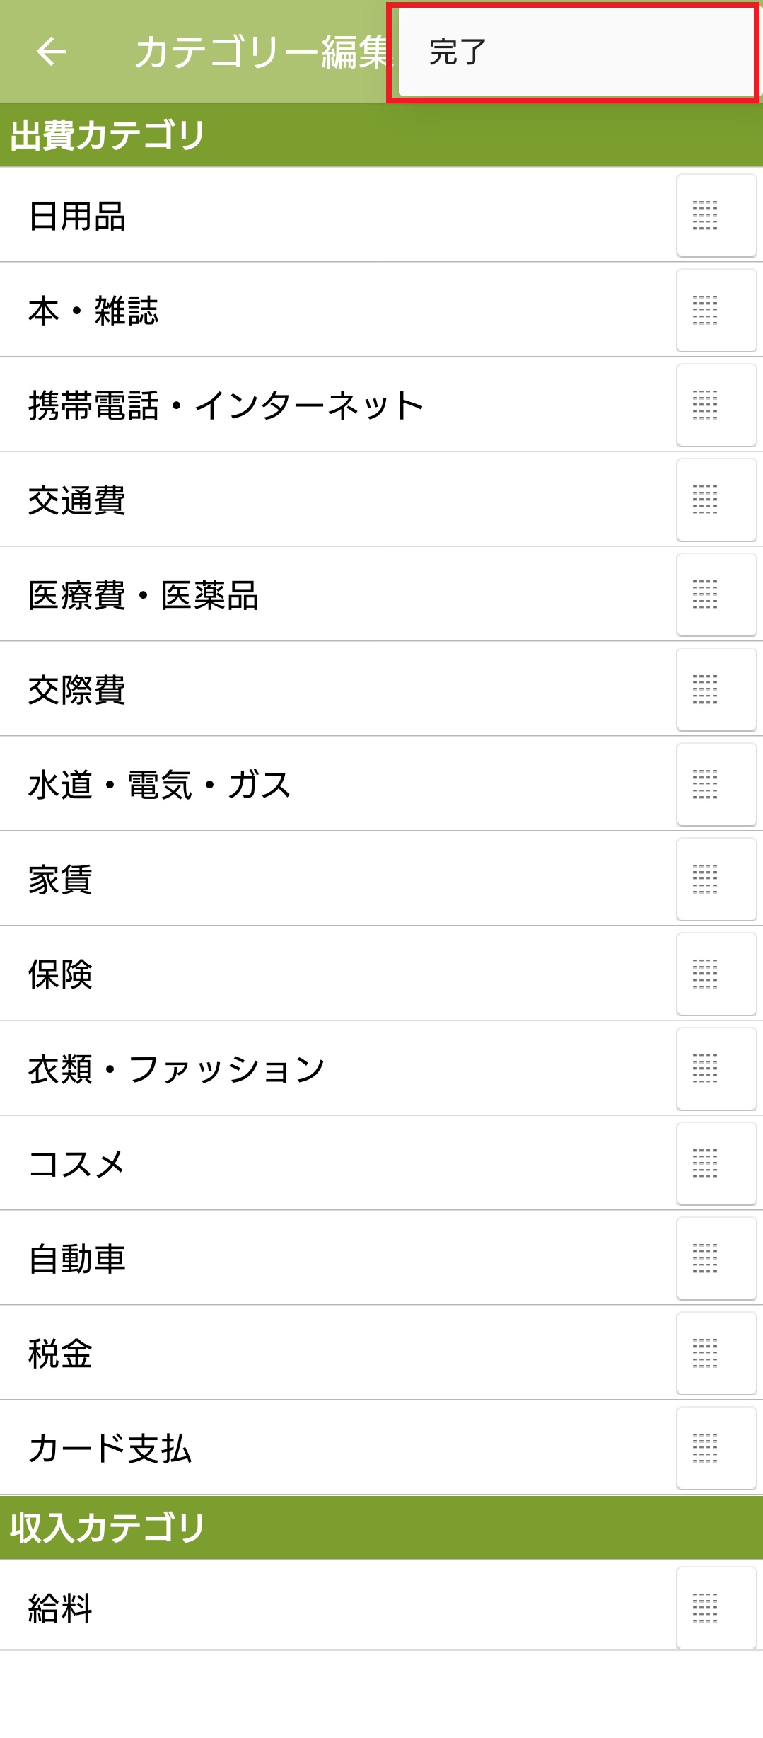Tap the grip icon for 水道・電気・ガス
The height and width of the screenshot is (1738, 763).
(x=716, y=784)
